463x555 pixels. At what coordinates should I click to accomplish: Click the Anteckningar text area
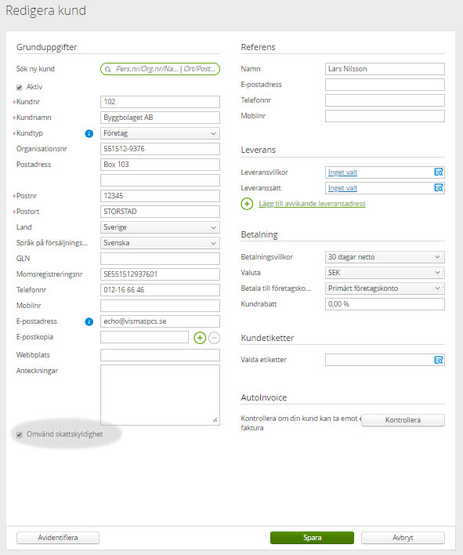click(x=160, y=395)
